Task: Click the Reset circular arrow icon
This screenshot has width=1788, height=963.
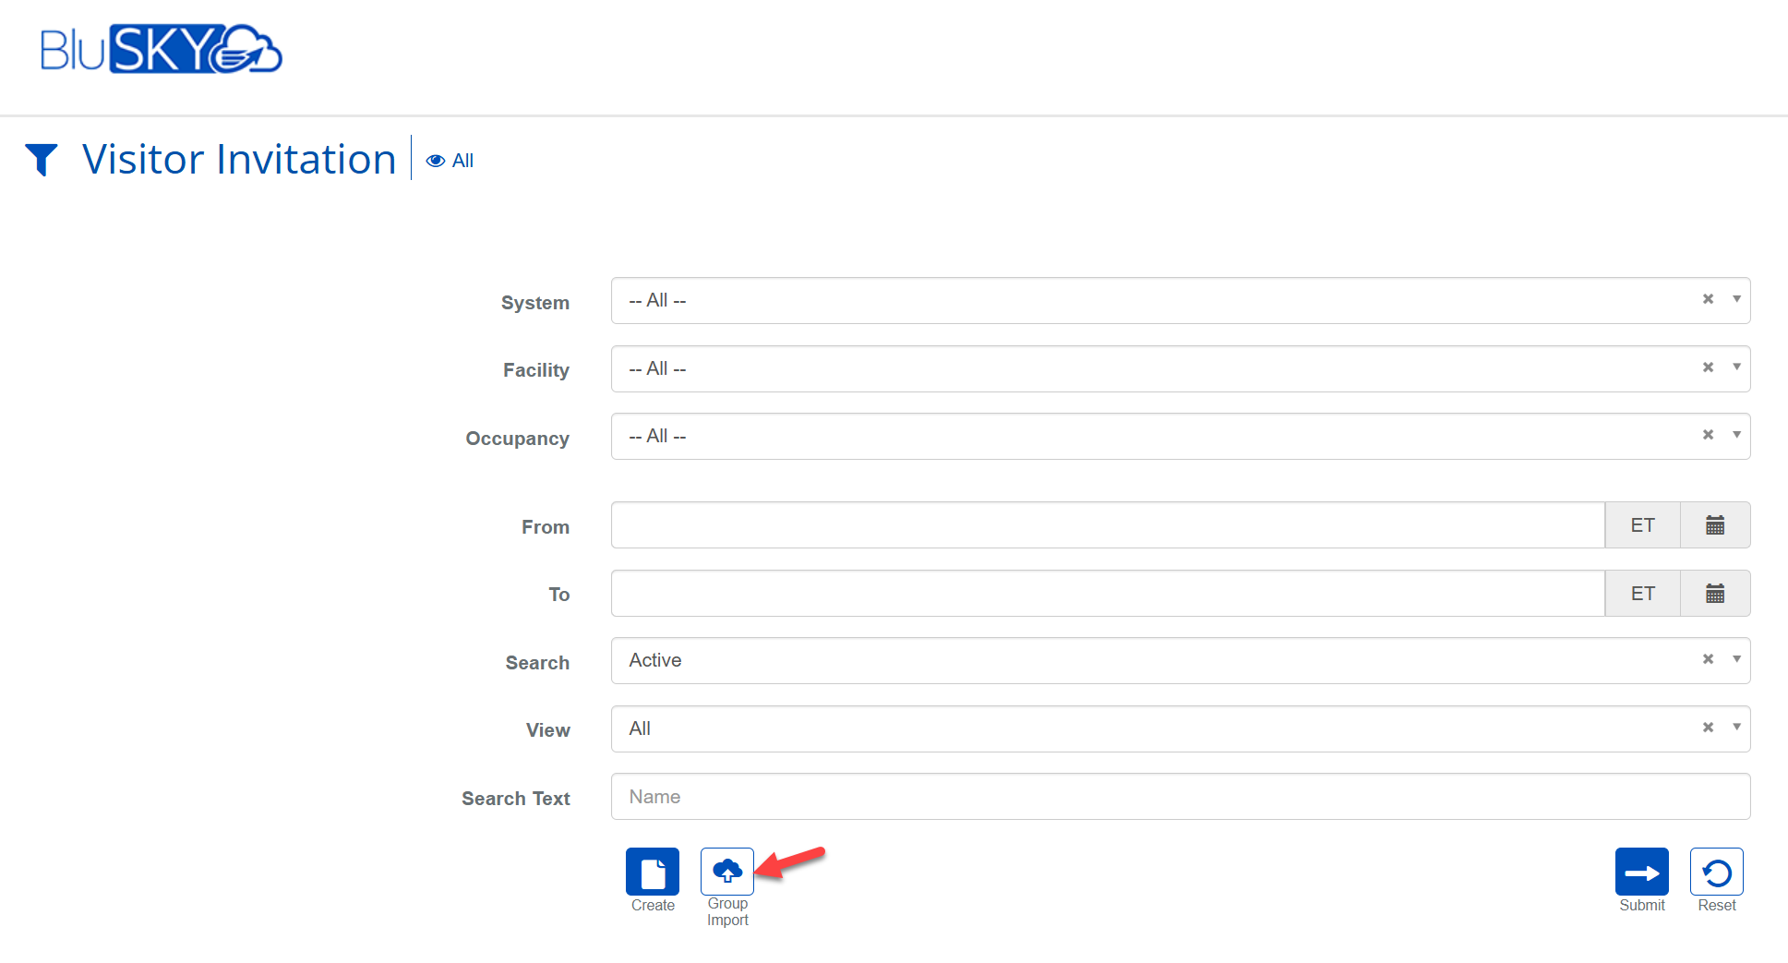Action: coord(1716,872)
